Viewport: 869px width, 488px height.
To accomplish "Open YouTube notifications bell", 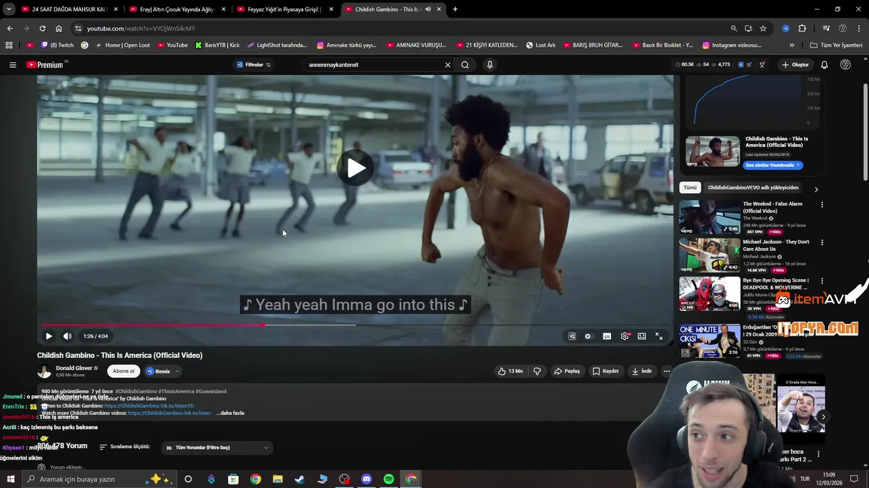I will (824, 65).
